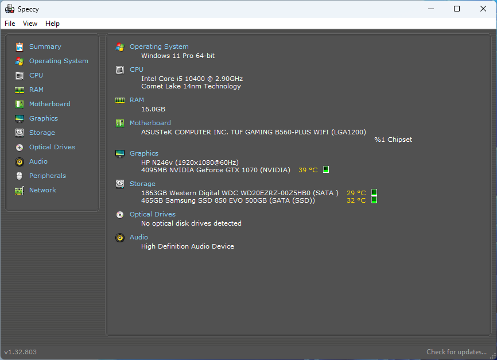Screen dimensions: 497x360
Task: Click the GTX 1070 temperature indicator square
Action: coord(326,169)
